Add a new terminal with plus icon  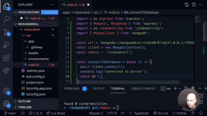pos(175,89)
